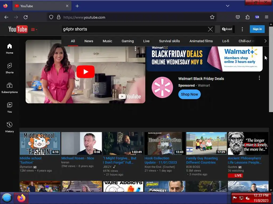Click the muted volume tray icon
Image resolution: width=273 pixels, height=204 pixels.
247,198
